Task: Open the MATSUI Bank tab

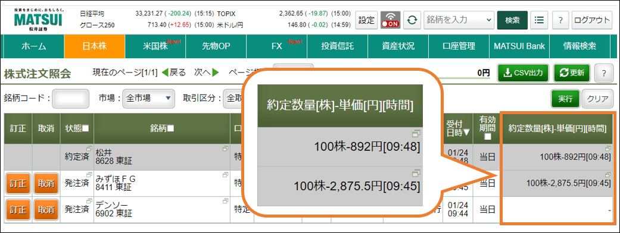Action: coord(519,46)
